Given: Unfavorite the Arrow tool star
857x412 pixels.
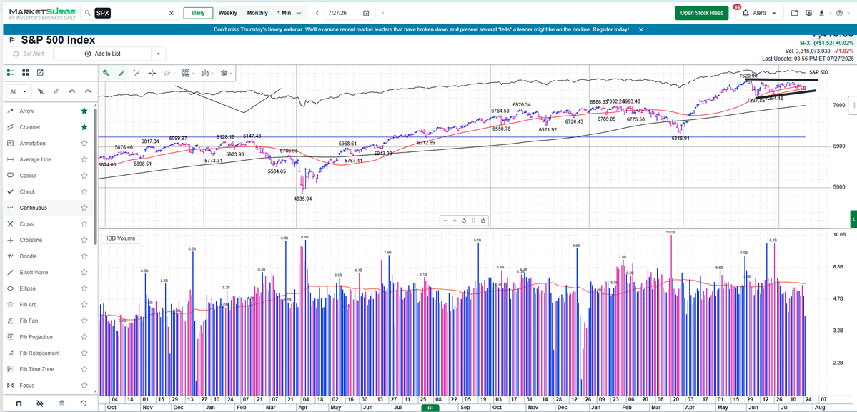Looking at the screenshot, I should point(84,111).
